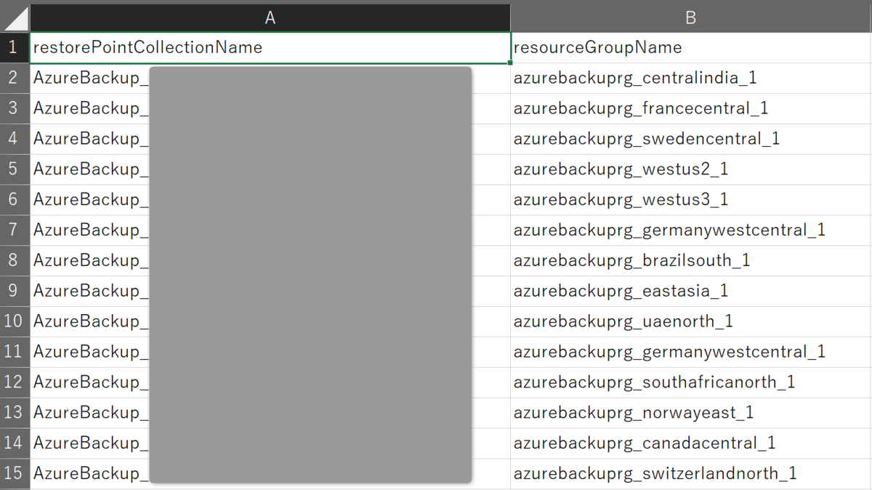Click cell resourceGroupName
The width and height of the screenshot is (872, 490).
pos(691,48)
